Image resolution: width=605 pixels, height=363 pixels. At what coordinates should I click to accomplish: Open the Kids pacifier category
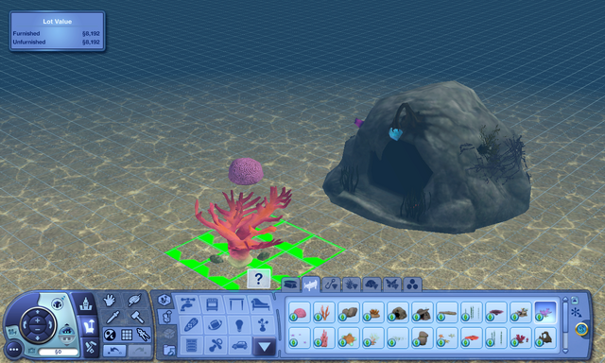[x=216, y=345]
